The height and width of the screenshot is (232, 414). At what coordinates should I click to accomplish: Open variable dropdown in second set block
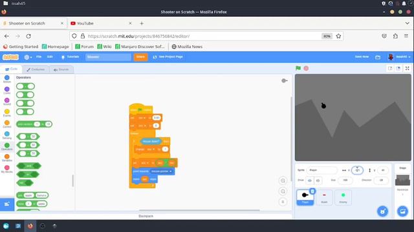click(142, 126)
